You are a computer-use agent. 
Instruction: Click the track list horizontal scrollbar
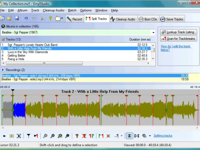click(x=44, y=63)
